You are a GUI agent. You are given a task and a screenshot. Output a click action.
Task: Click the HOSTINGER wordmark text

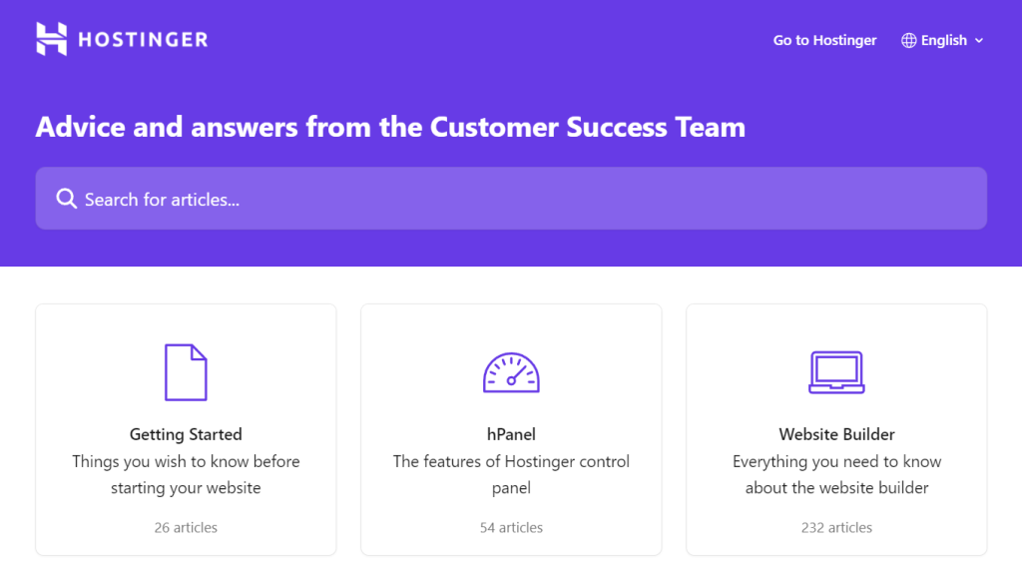[143, 40]
